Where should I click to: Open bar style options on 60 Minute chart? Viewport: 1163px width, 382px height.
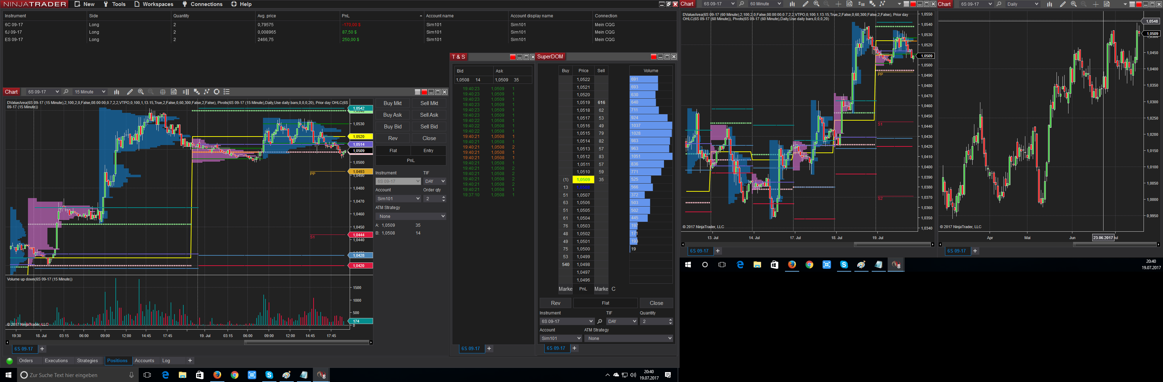(792, 4)
